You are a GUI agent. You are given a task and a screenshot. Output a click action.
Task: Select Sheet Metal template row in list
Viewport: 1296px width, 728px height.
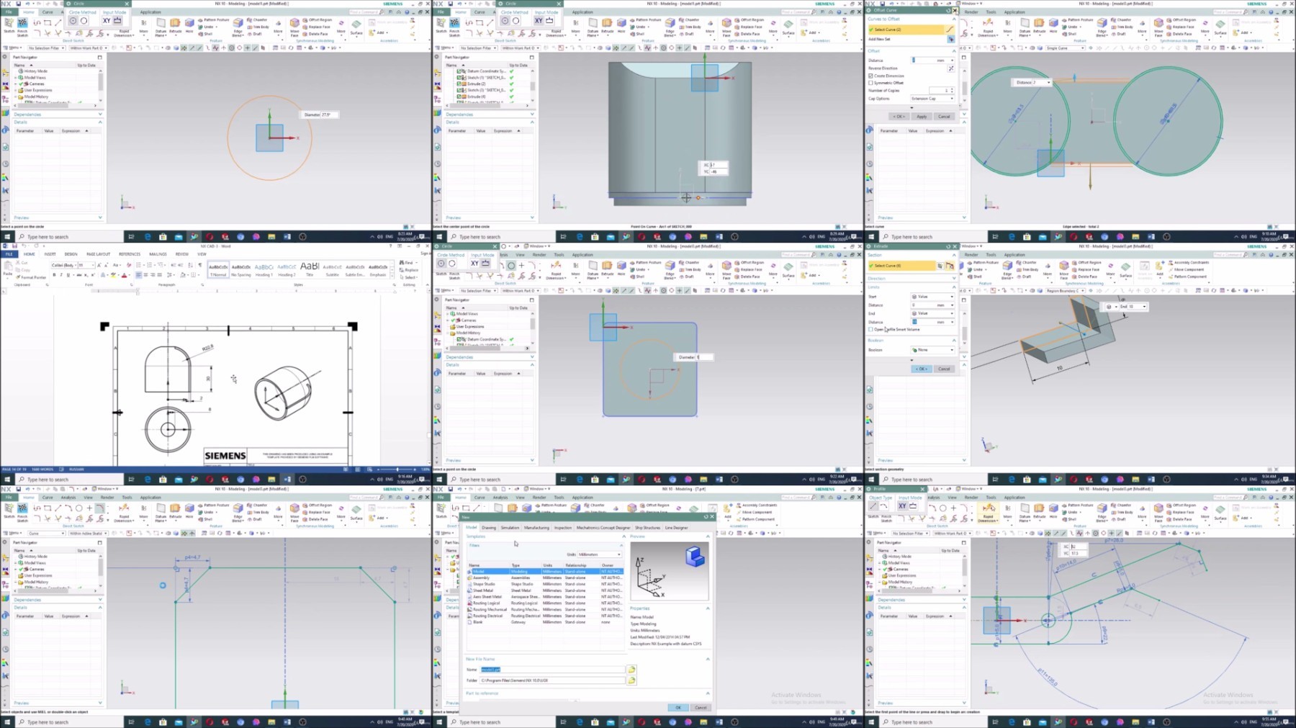pos(545,590)
